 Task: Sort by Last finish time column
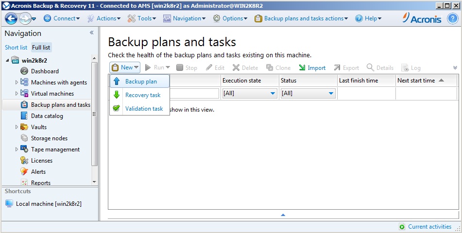366,81
